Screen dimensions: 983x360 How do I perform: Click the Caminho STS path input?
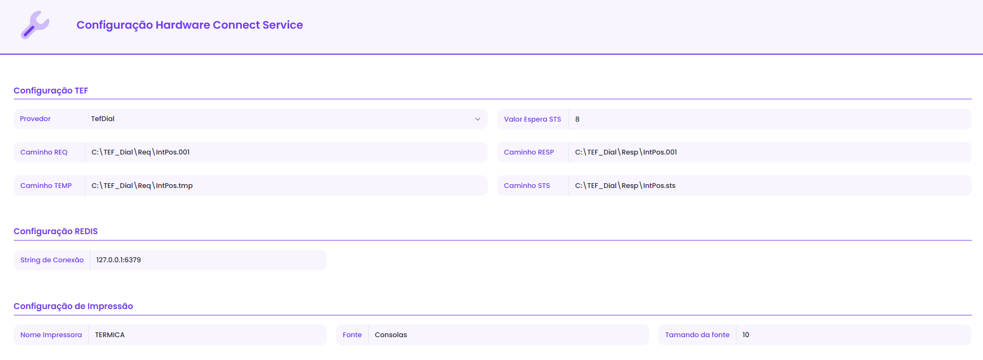click(x=769, y=186)
